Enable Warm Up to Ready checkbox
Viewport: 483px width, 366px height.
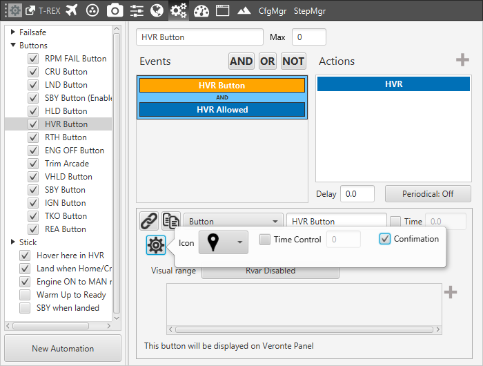click(25, 295)
